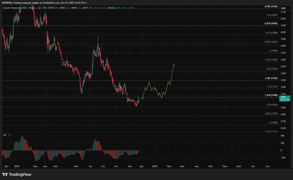Viewport: 293px width, 180px height.
Task: Click the 3500 price scale tick
Action: pyautogui.click(x=283, y=67)
